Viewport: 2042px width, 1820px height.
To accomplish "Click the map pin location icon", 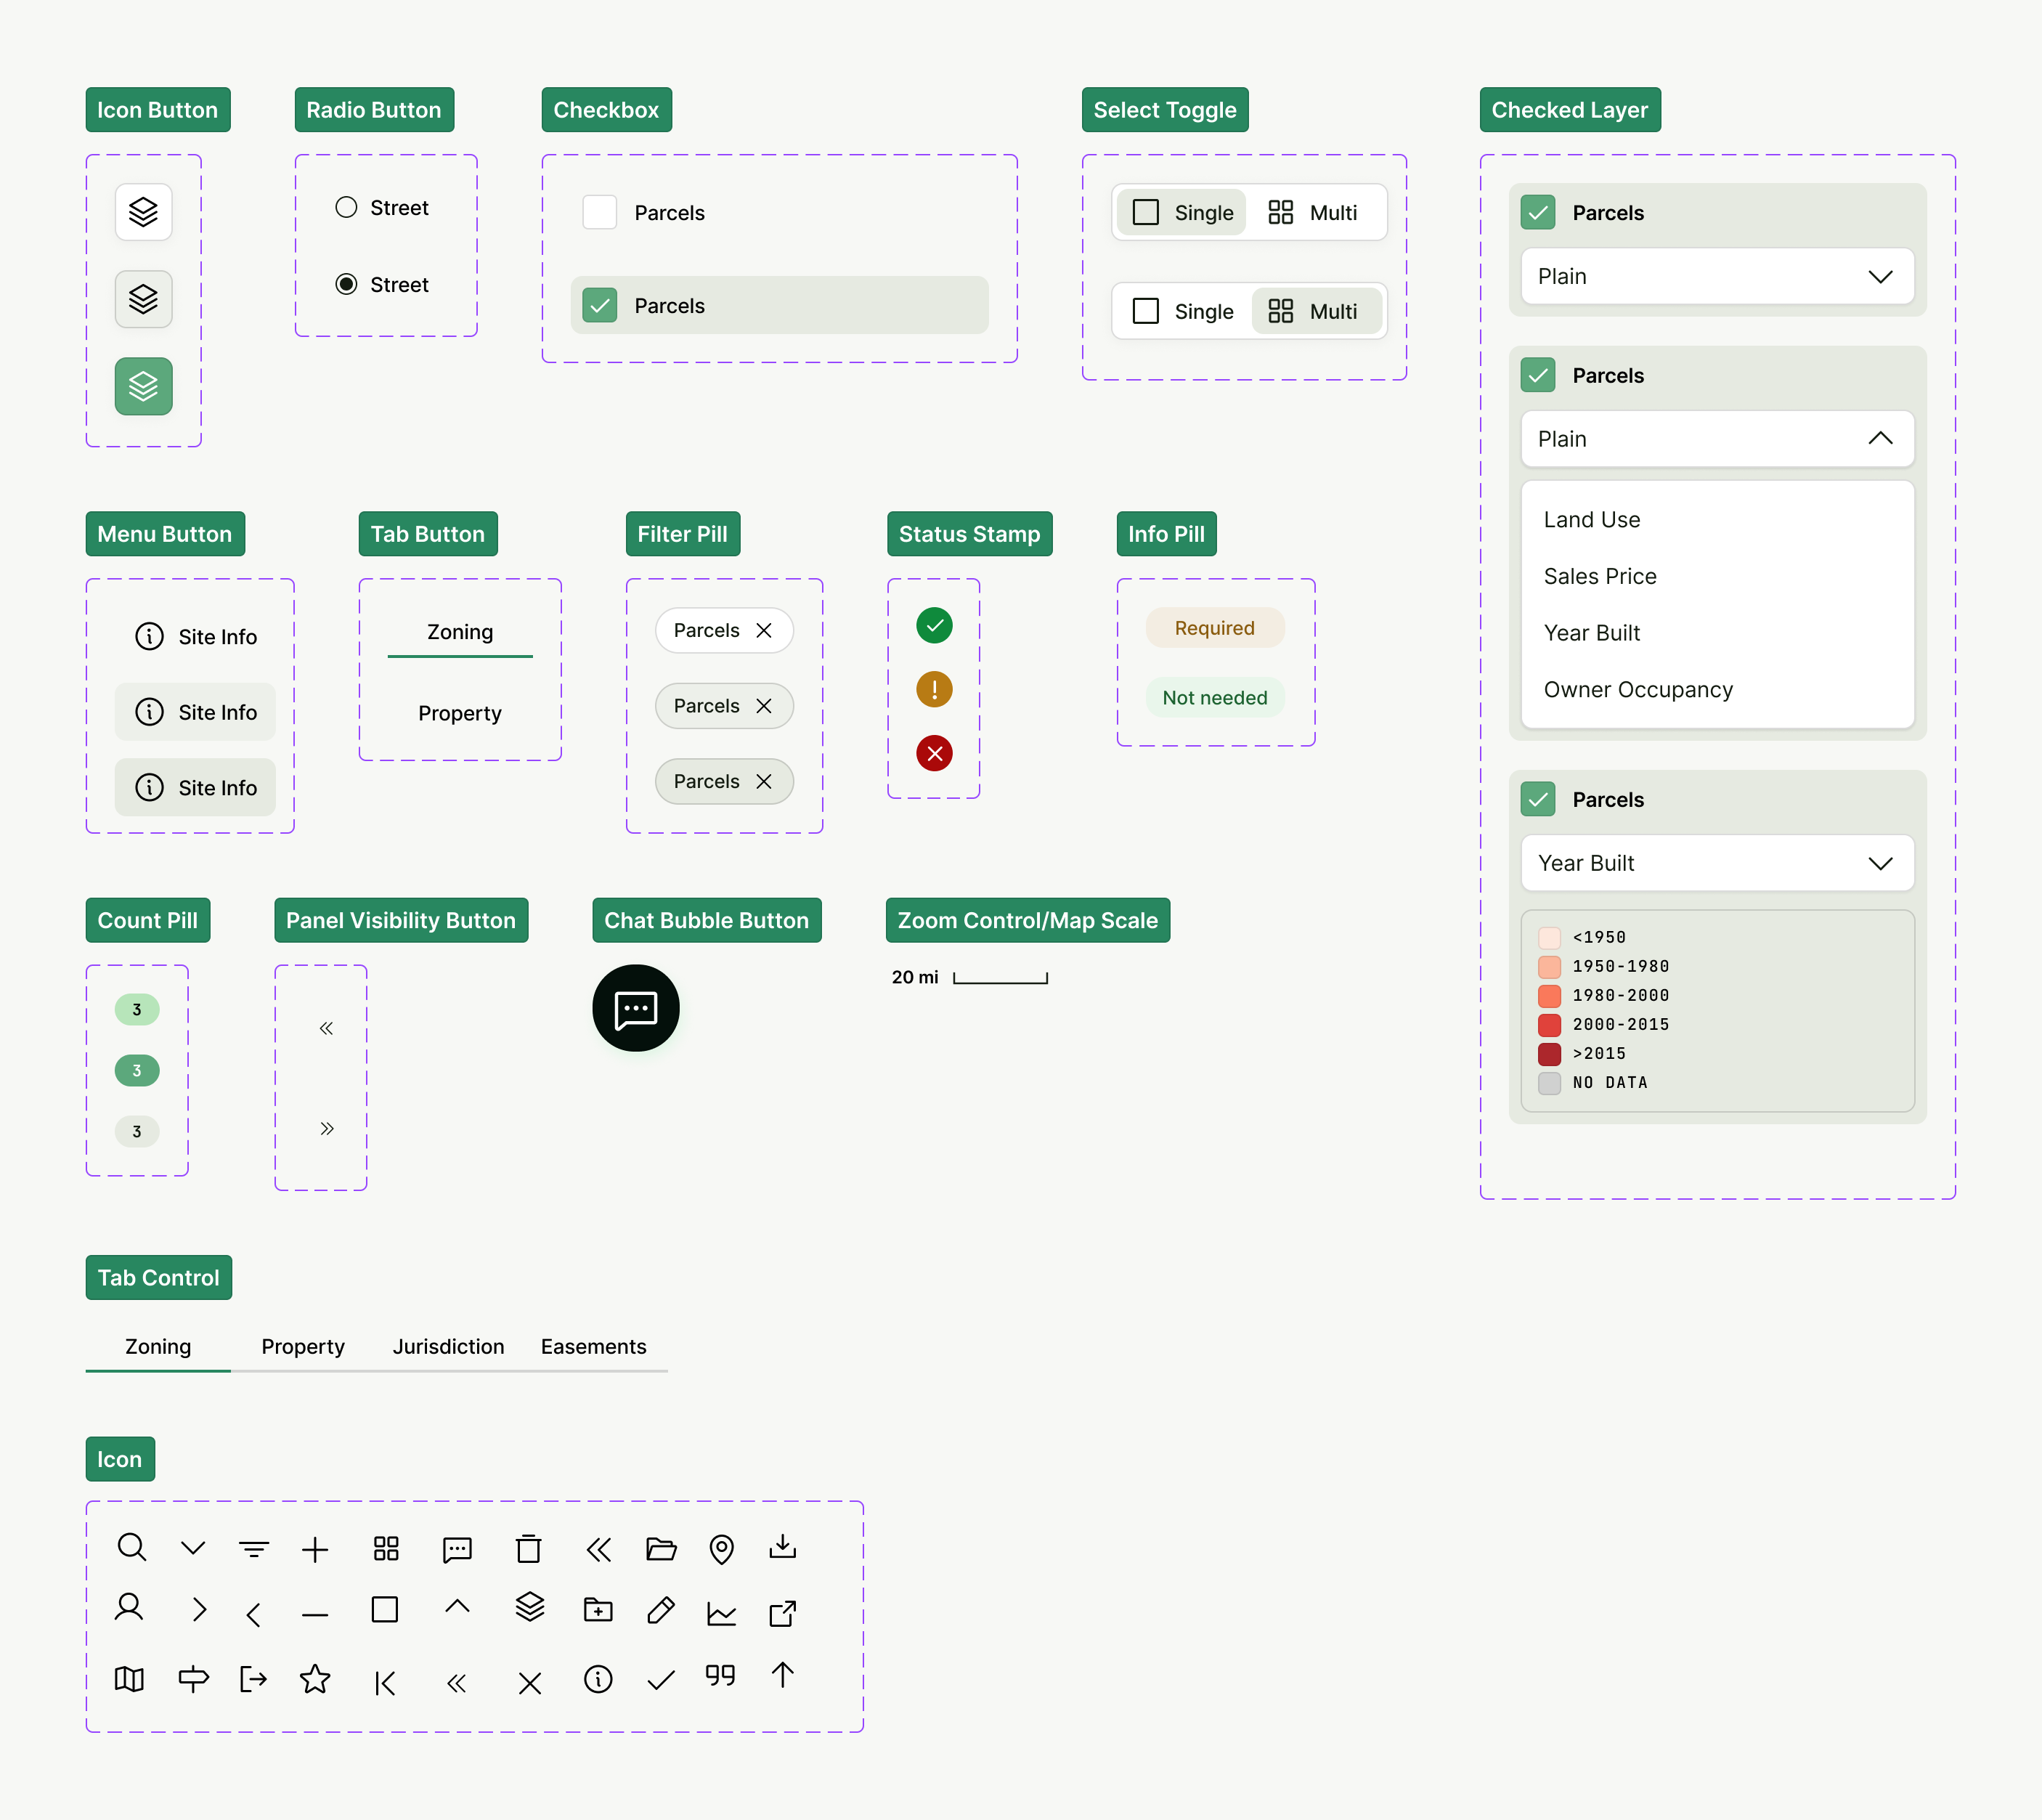I will (x=721, y=1549).
